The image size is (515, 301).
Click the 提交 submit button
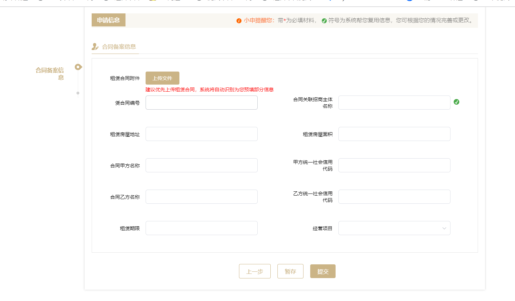point(323,271)
